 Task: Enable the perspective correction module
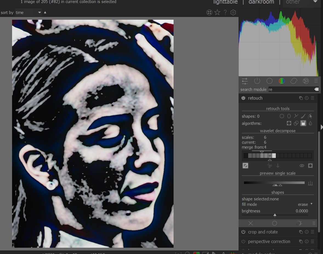(x=243, y=241)
